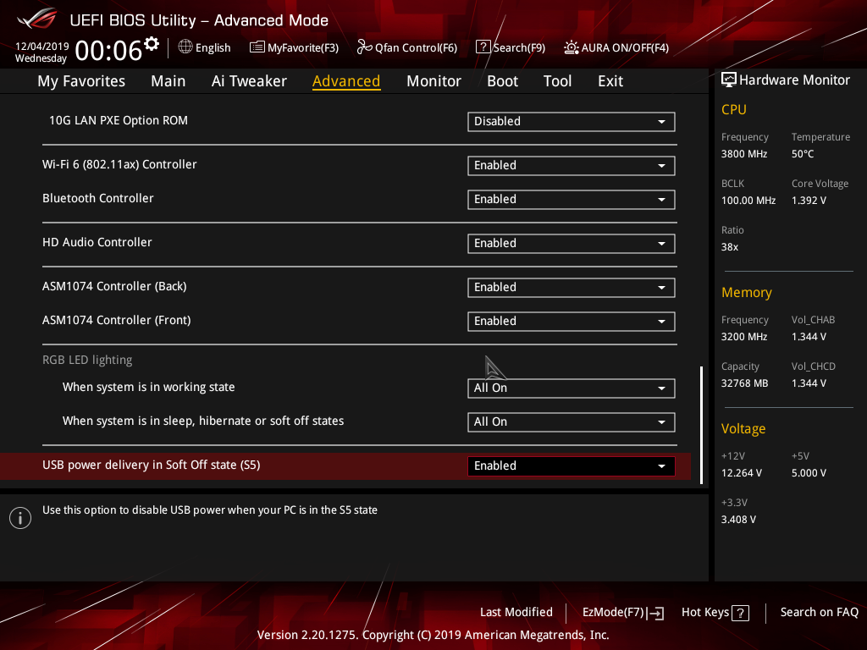The height and width of the screenshot is (650, 867).
Task: Click the Last Modified button
Action: pyautogui.click(x=516, y=612)
